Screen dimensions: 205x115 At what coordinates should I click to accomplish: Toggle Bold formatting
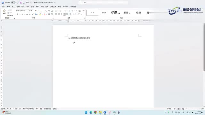17,14
